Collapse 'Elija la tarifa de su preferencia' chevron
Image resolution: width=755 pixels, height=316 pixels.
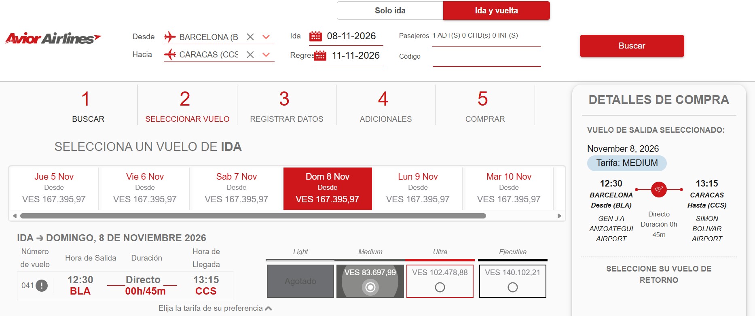point(269,309)
